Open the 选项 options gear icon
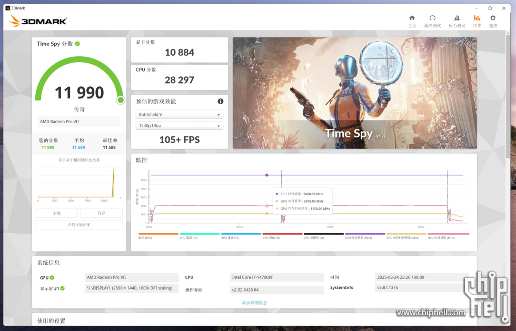The width and height of the screenshot is (516, 331). point(493,18)
